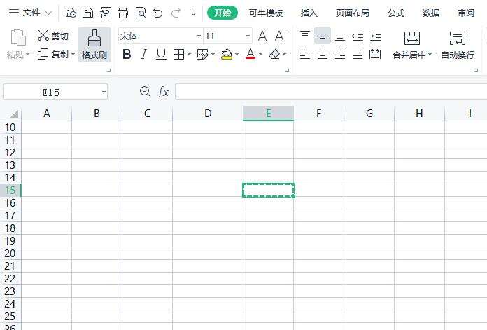Image resolution: width=487 pixels, height=330 pixels.
Task: Open the 公式 tab
Action: click(396, 13)
